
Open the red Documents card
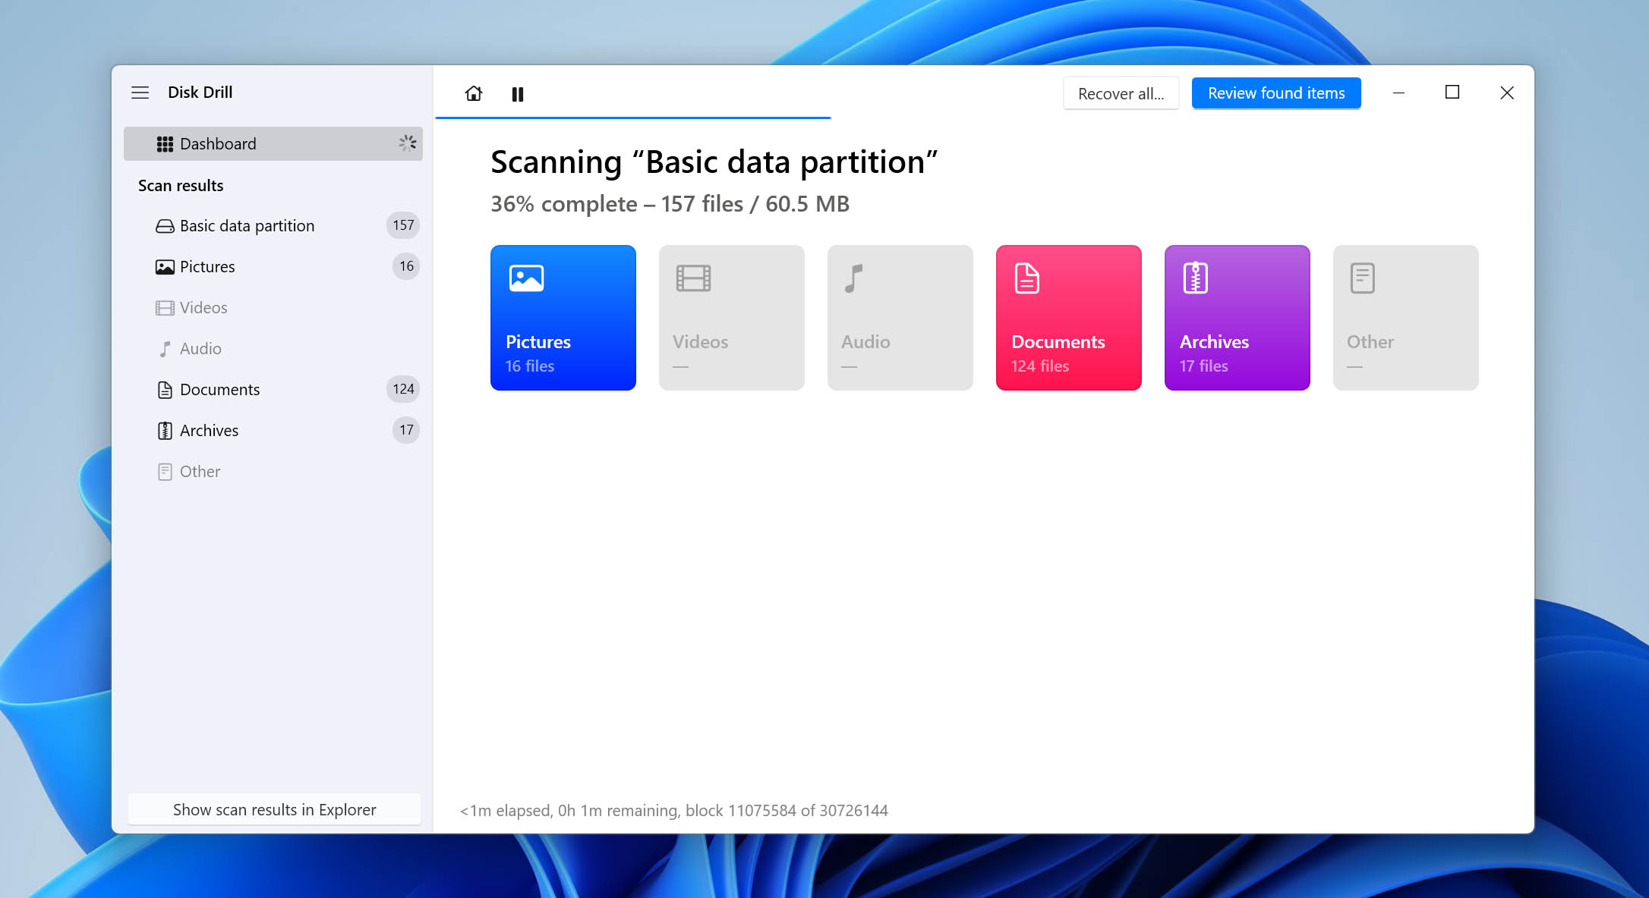click(x=1069, y=318)
